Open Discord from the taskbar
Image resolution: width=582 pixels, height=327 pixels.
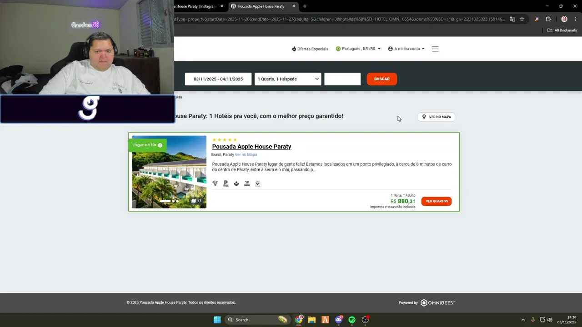[x=338, y=320]
